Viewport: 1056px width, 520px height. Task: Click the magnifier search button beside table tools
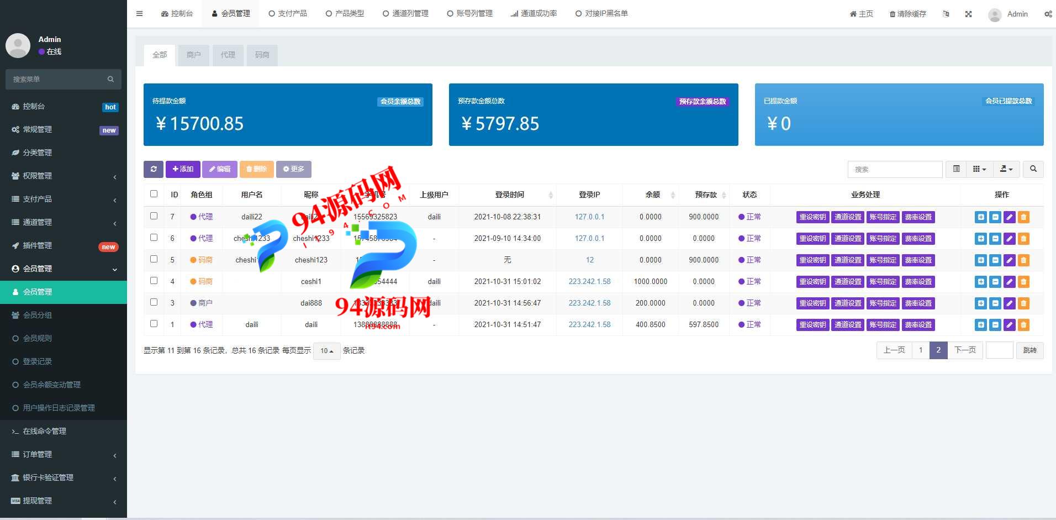click(1033, 169)
